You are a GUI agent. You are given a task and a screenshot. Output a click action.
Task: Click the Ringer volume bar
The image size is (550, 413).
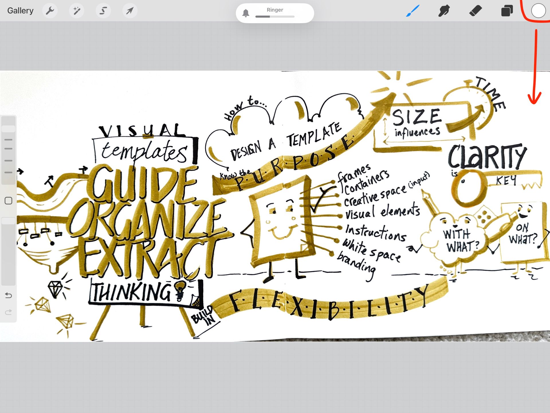click(x=275, y=17)
